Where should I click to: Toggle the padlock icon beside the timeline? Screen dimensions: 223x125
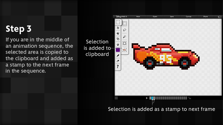[190, 98]
